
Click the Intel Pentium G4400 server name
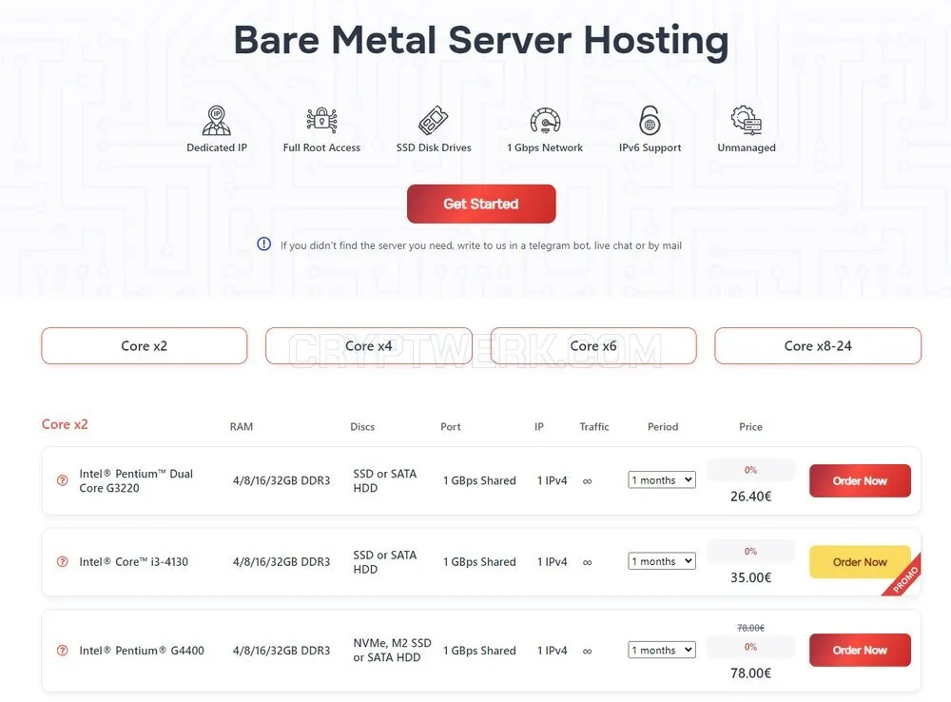tap(142, 651)
